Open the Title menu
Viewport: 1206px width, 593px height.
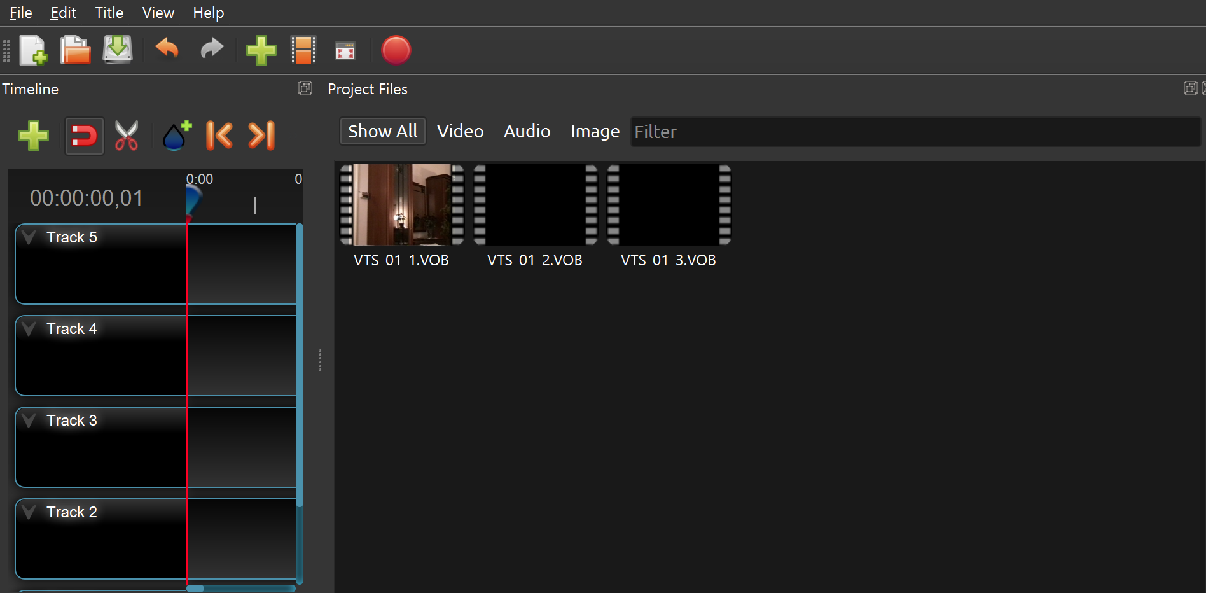pos(108,12)
